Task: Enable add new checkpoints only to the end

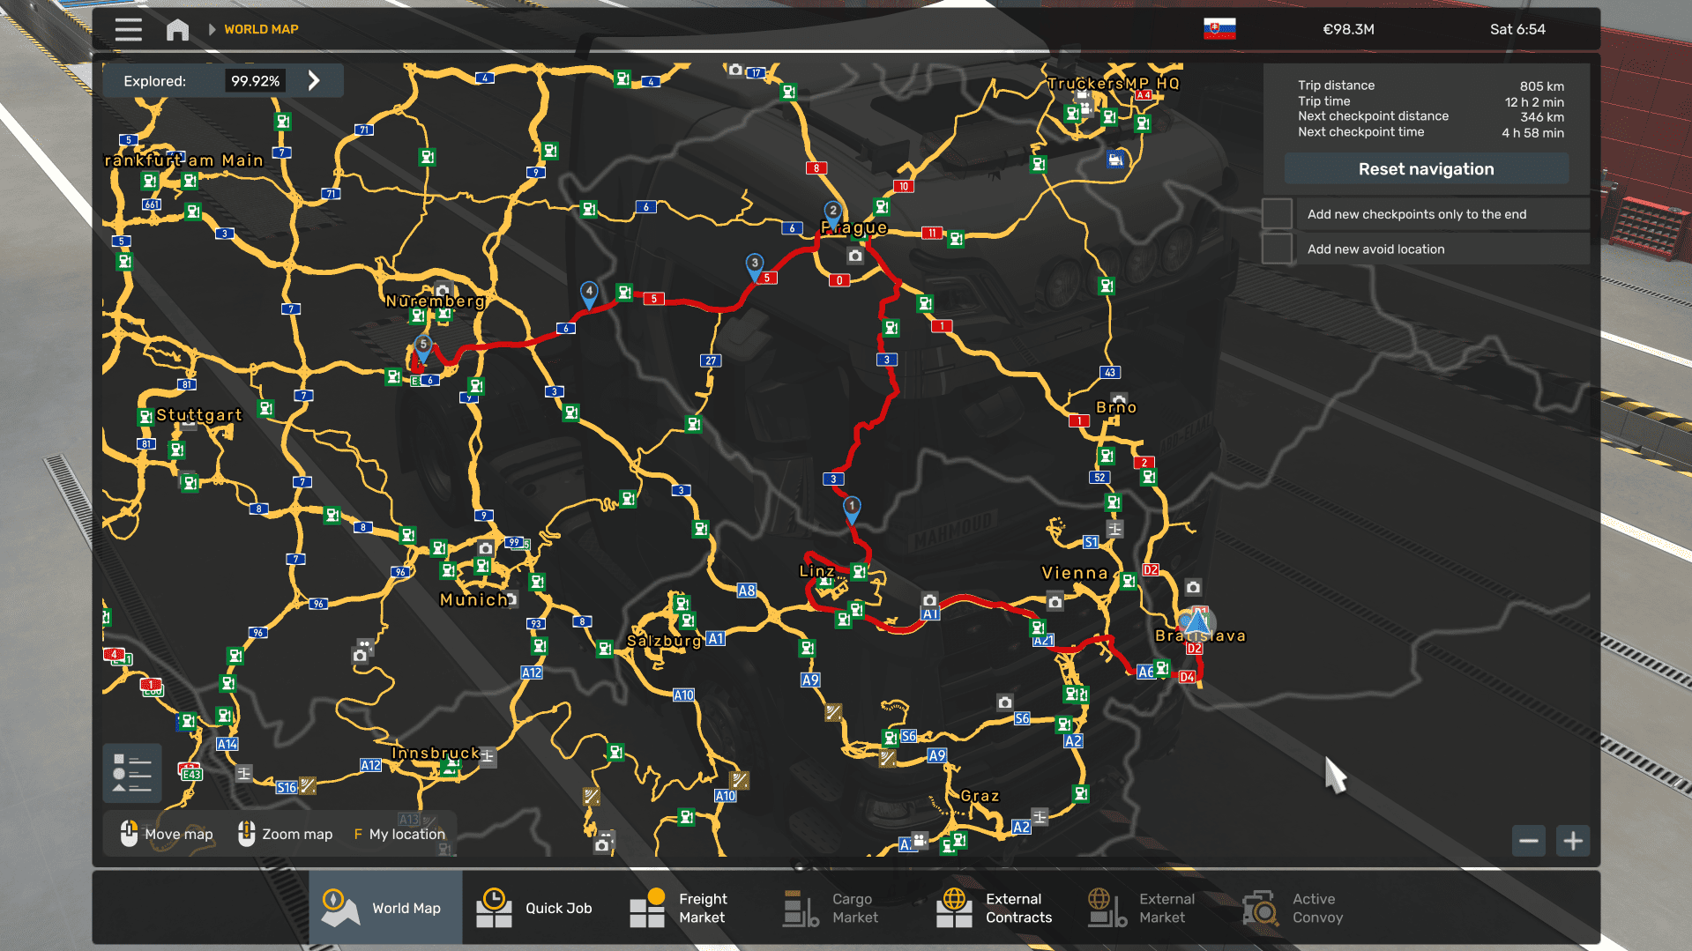Action: point(1277,214)
